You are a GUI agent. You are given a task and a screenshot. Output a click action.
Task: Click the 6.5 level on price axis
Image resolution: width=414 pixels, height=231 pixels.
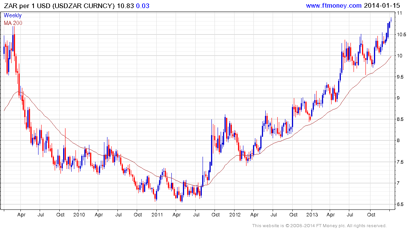point(402,204)
